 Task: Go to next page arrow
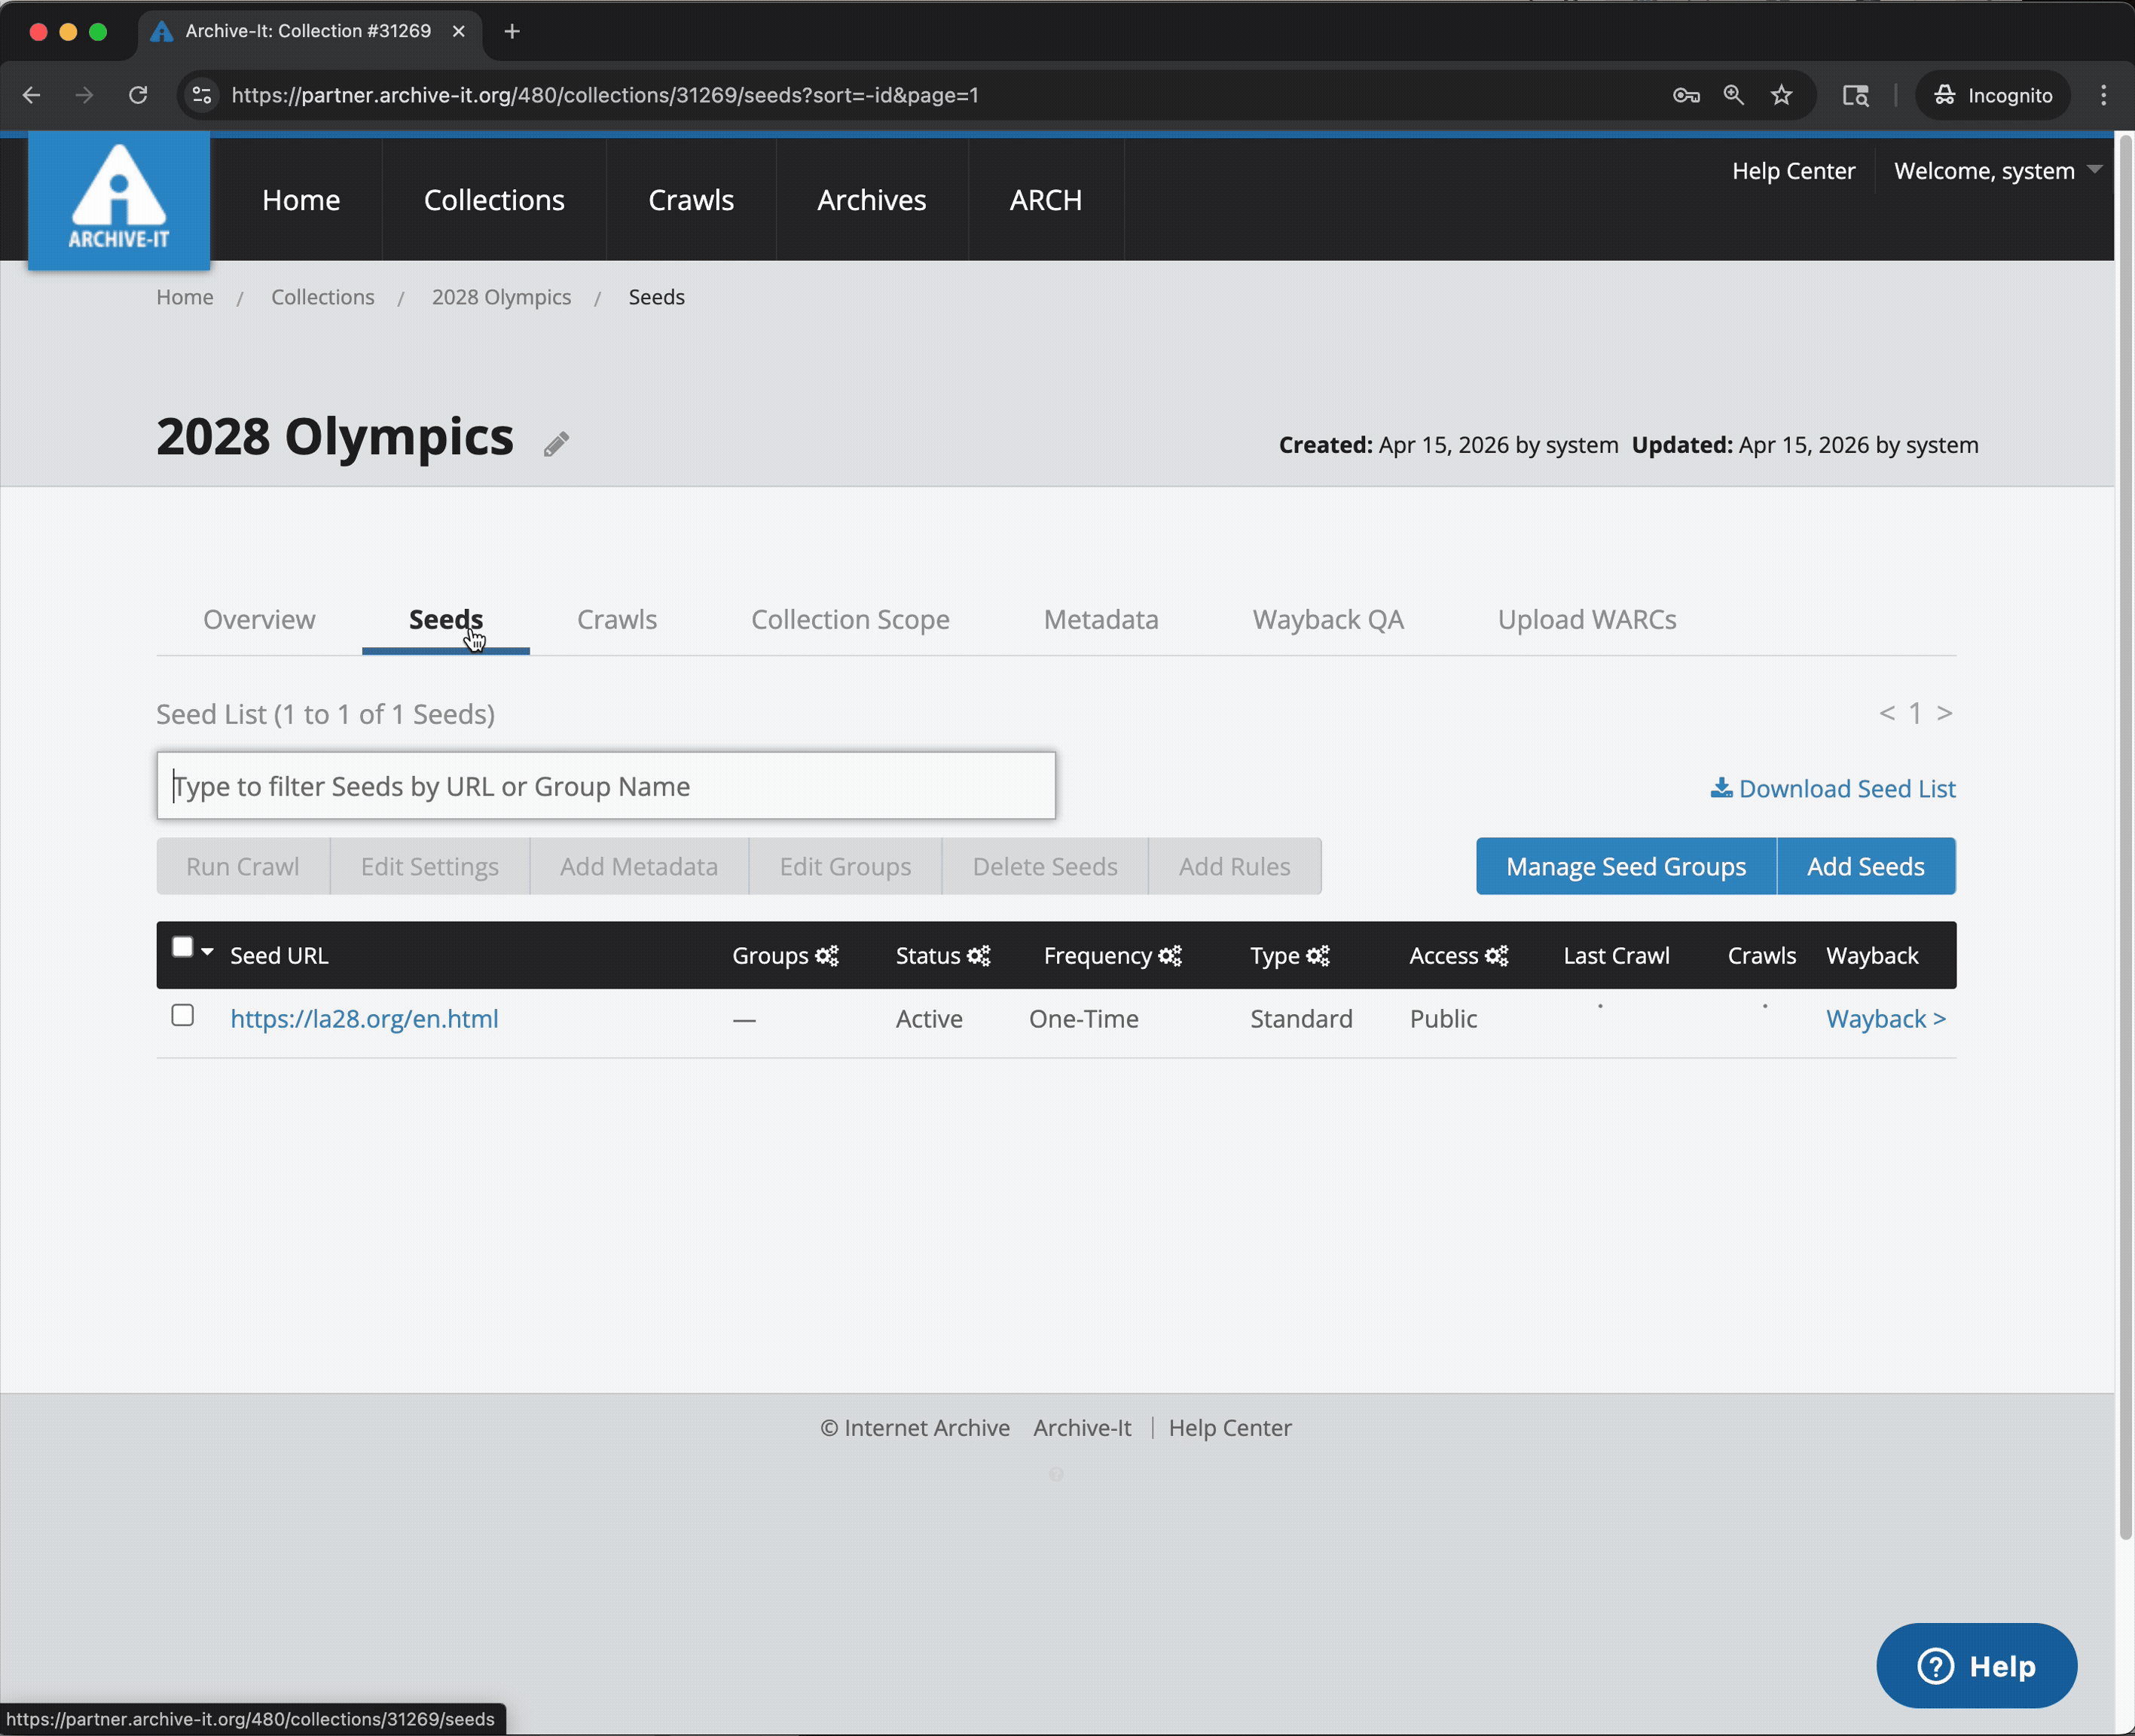pyautogui.click(x=1944, y=713)
